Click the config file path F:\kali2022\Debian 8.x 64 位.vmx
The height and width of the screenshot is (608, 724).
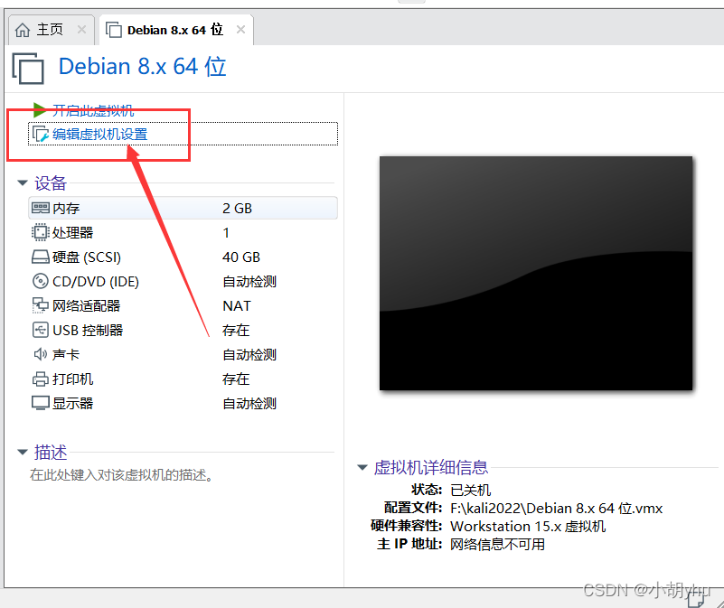coord(557,509)
